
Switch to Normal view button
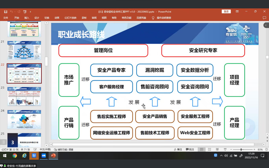[201, 149]
